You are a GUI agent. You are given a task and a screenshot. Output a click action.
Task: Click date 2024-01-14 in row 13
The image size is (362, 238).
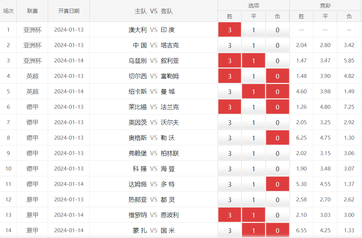(x=69, y=215)
